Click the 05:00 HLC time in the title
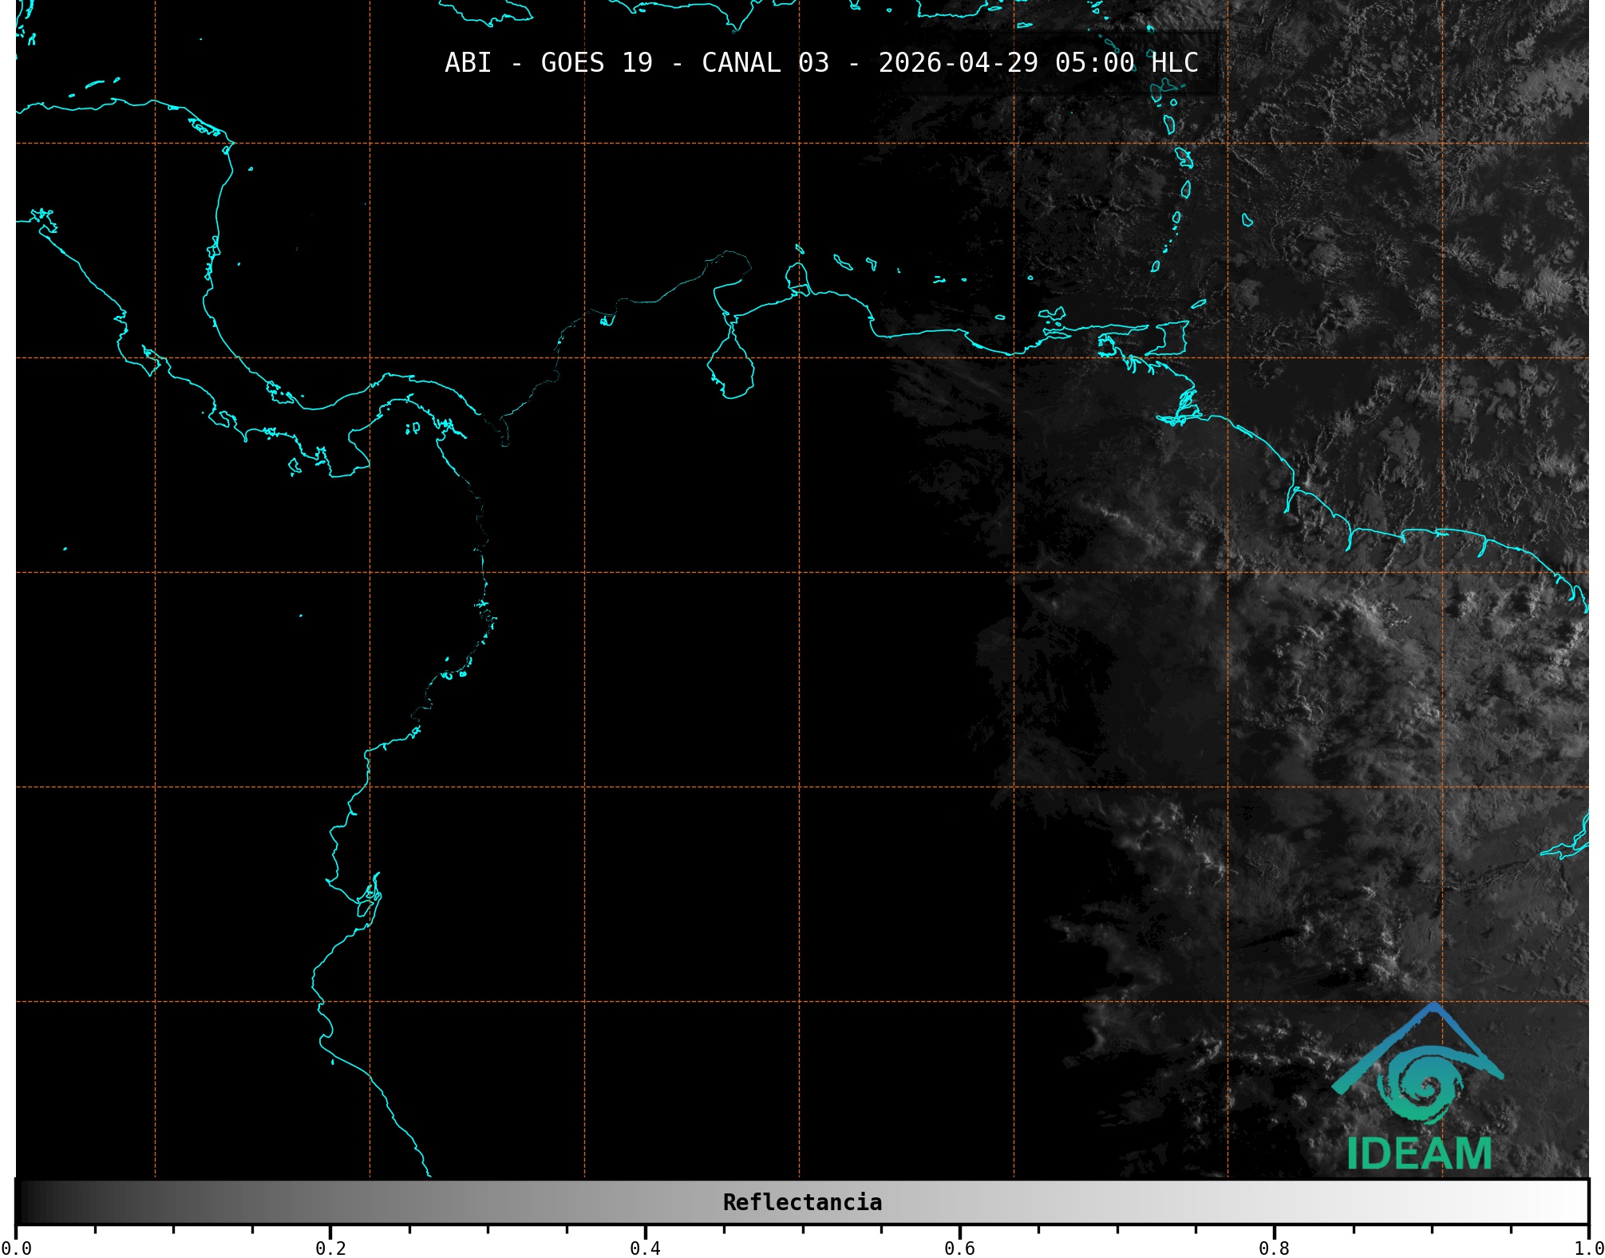 [1126, 63]
